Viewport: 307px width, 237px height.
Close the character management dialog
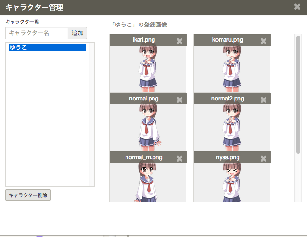[x=297, y=7]
